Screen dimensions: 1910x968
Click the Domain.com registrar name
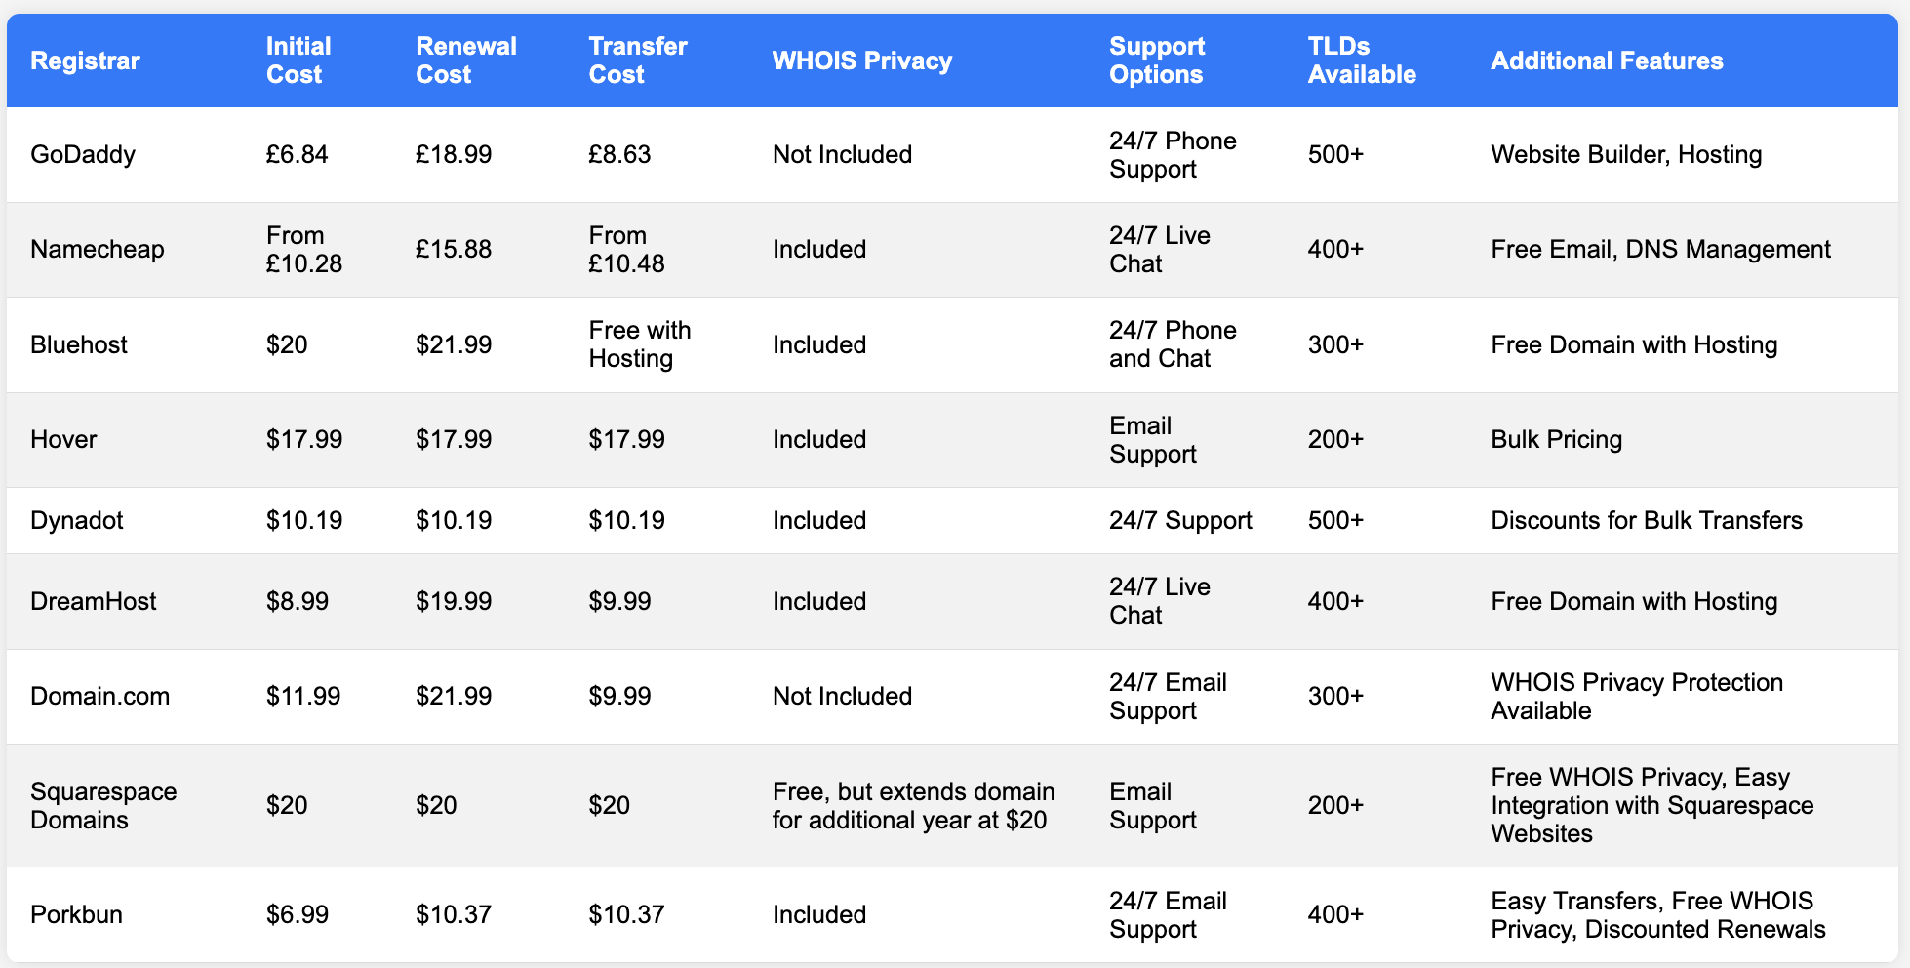pyautogui.click(x=99, y=696)
